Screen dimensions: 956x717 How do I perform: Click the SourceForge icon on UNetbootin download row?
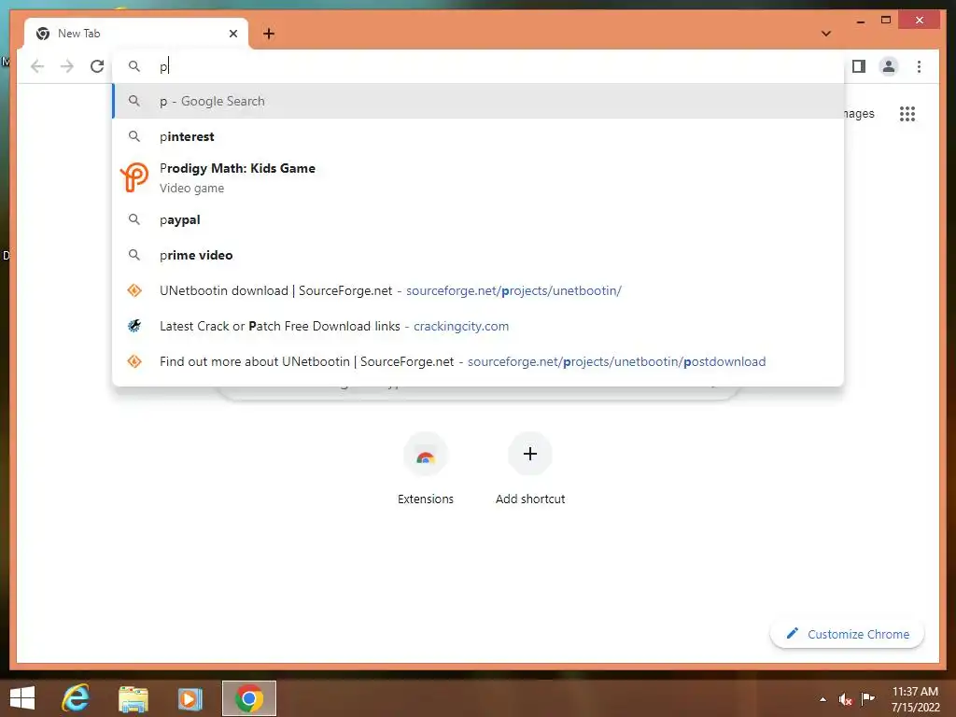134,291
